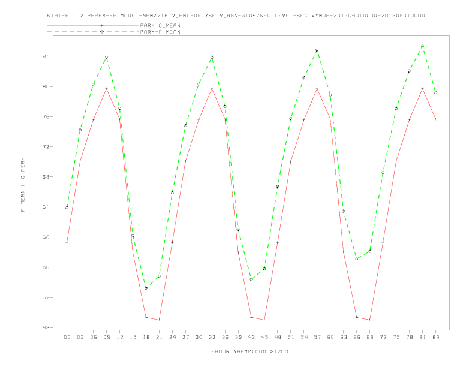Click x-axis tick label 81
This screenshot has height=367, width=475.
[423, 337]
